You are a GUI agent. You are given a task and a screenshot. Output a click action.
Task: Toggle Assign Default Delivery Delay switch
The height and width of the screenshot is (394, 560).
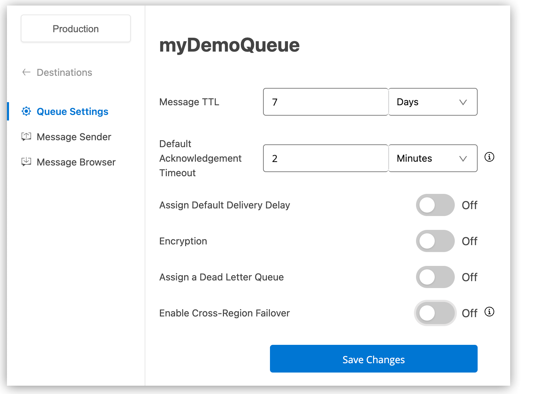435,205
